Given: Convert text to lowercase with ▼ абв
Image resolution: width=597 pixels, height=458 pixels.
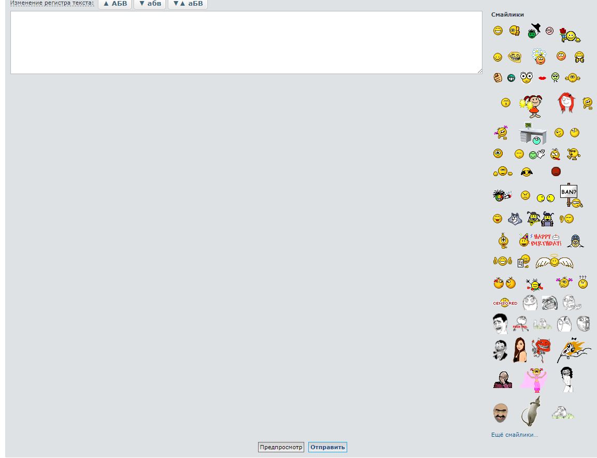Looking at the screenshot, I should (150, 4).
